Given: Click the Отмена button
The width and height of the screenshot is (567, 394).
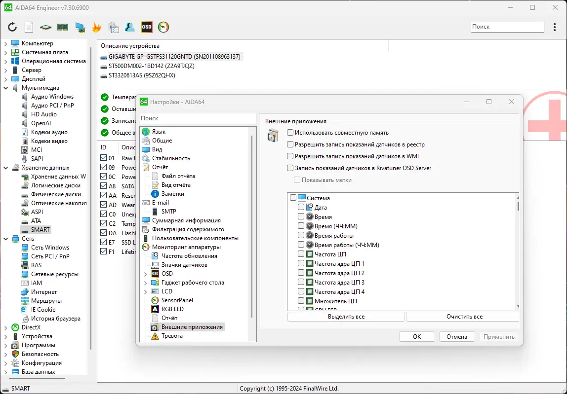Looking at the screenshot, I should click(457, 337).
